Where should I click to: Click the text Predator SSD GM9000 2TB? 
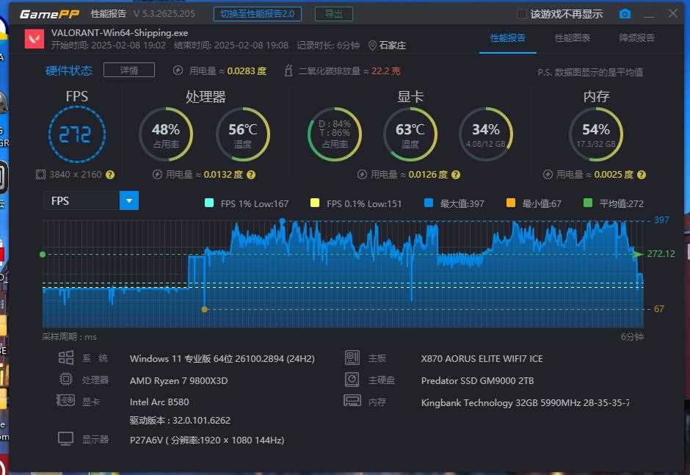477,381
